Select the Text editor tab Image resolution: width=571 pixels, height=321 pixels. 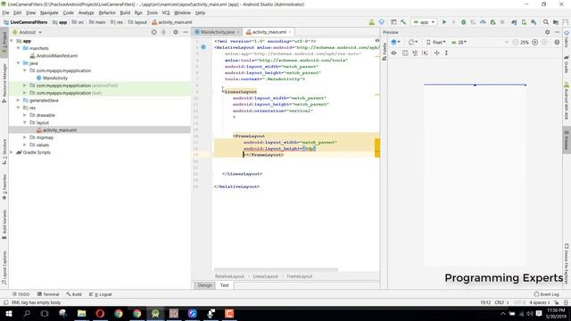(224, 285)
